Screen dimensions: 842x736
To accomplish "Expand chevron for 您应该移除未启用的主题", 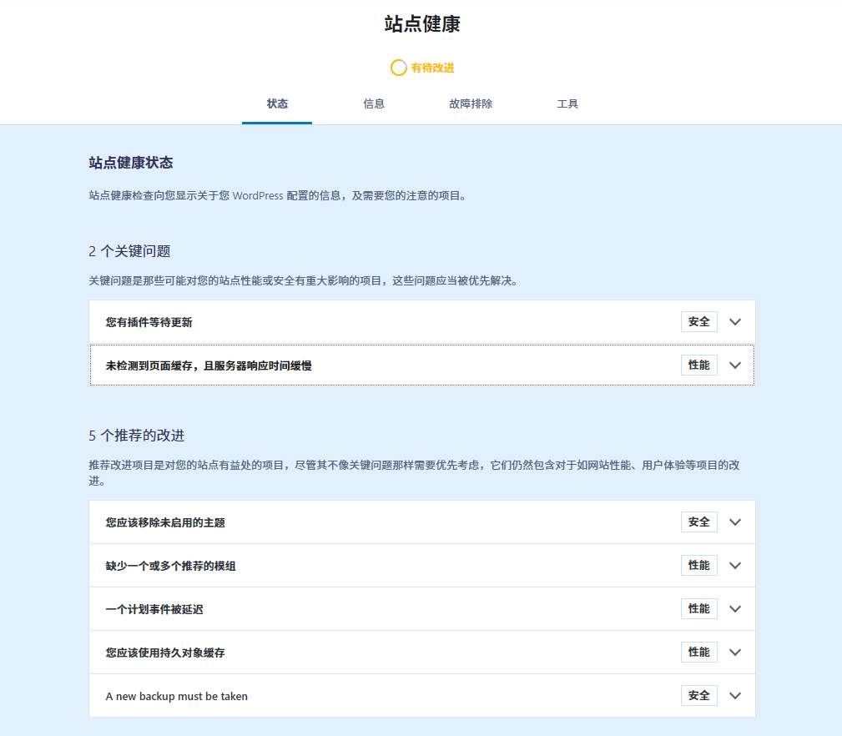I will (x=735, y=522).
